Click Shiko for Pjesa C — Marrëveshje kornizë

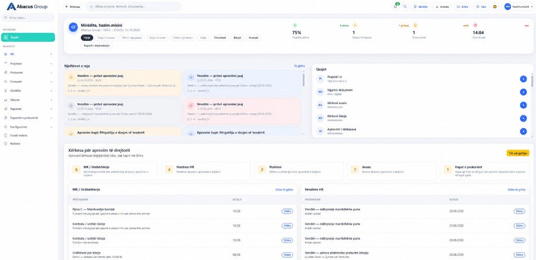[x=287, y=211]
